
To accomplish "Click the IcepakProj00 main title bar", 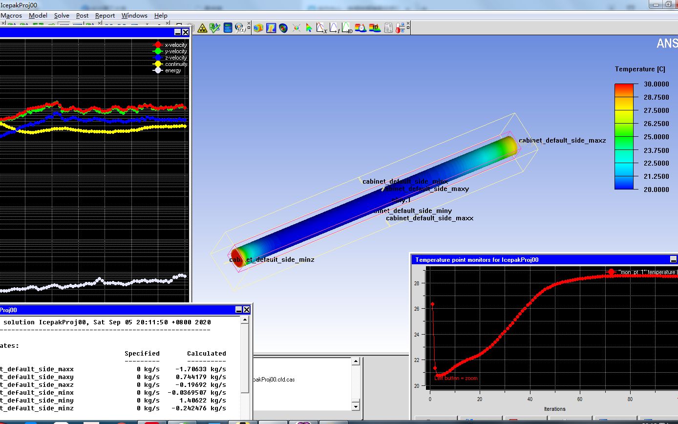I will click(339, 5).
